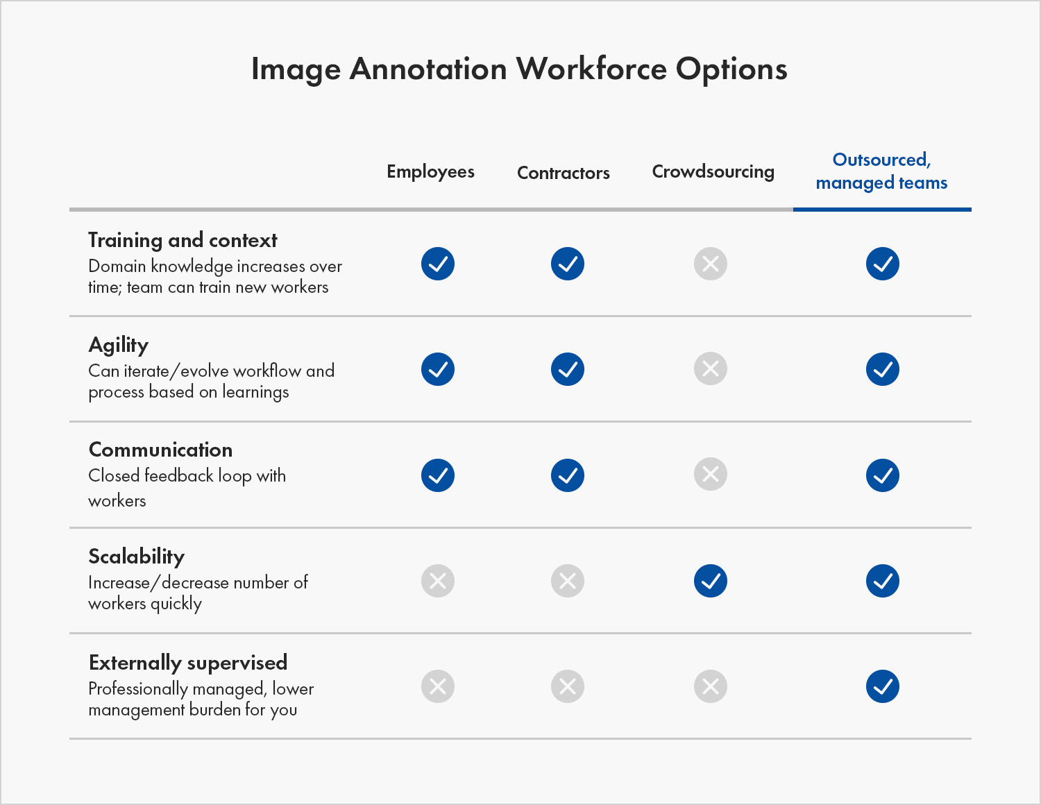
Task: Click Outsourced checkmark in Agility row
Action: 883,369
